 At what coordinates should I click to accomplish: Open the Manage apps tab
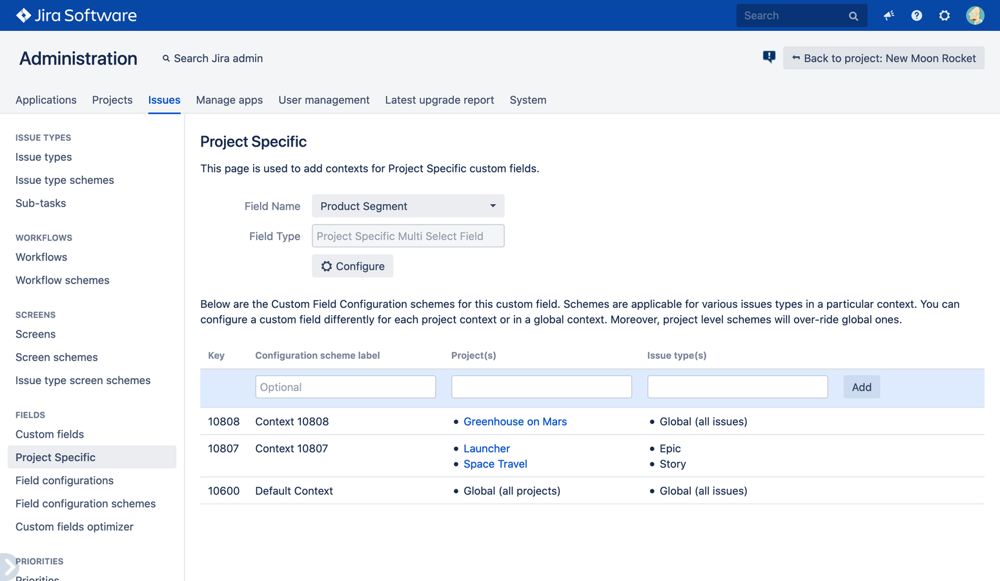(229, 100)
